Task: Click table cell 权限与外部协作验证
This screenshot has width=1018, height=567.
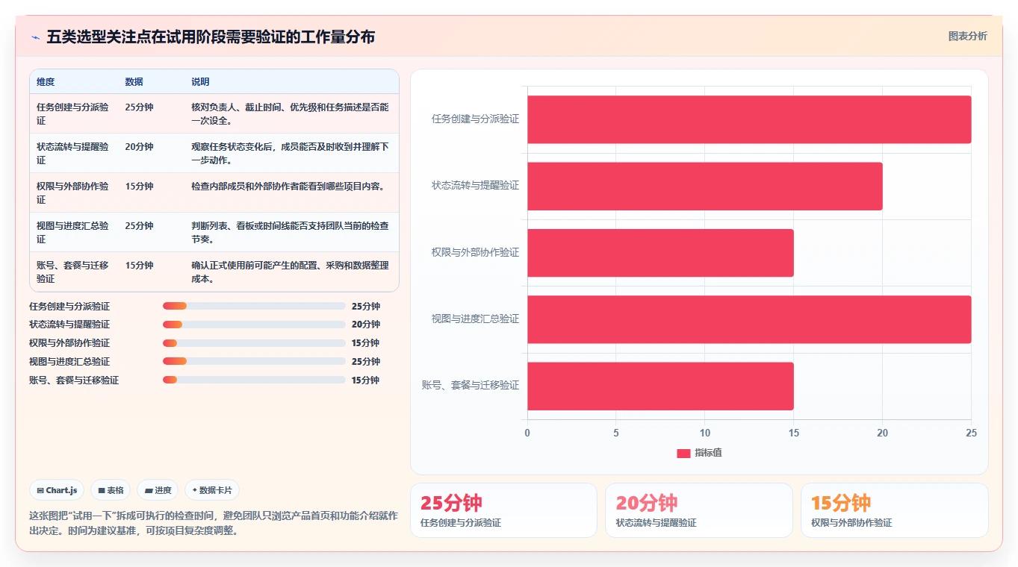Action: coord(73,192)
